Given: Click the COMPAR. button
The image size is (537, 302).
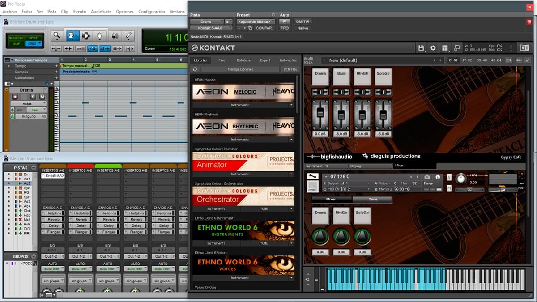Looking at the screenshot, I should click(x=264, y=28).
